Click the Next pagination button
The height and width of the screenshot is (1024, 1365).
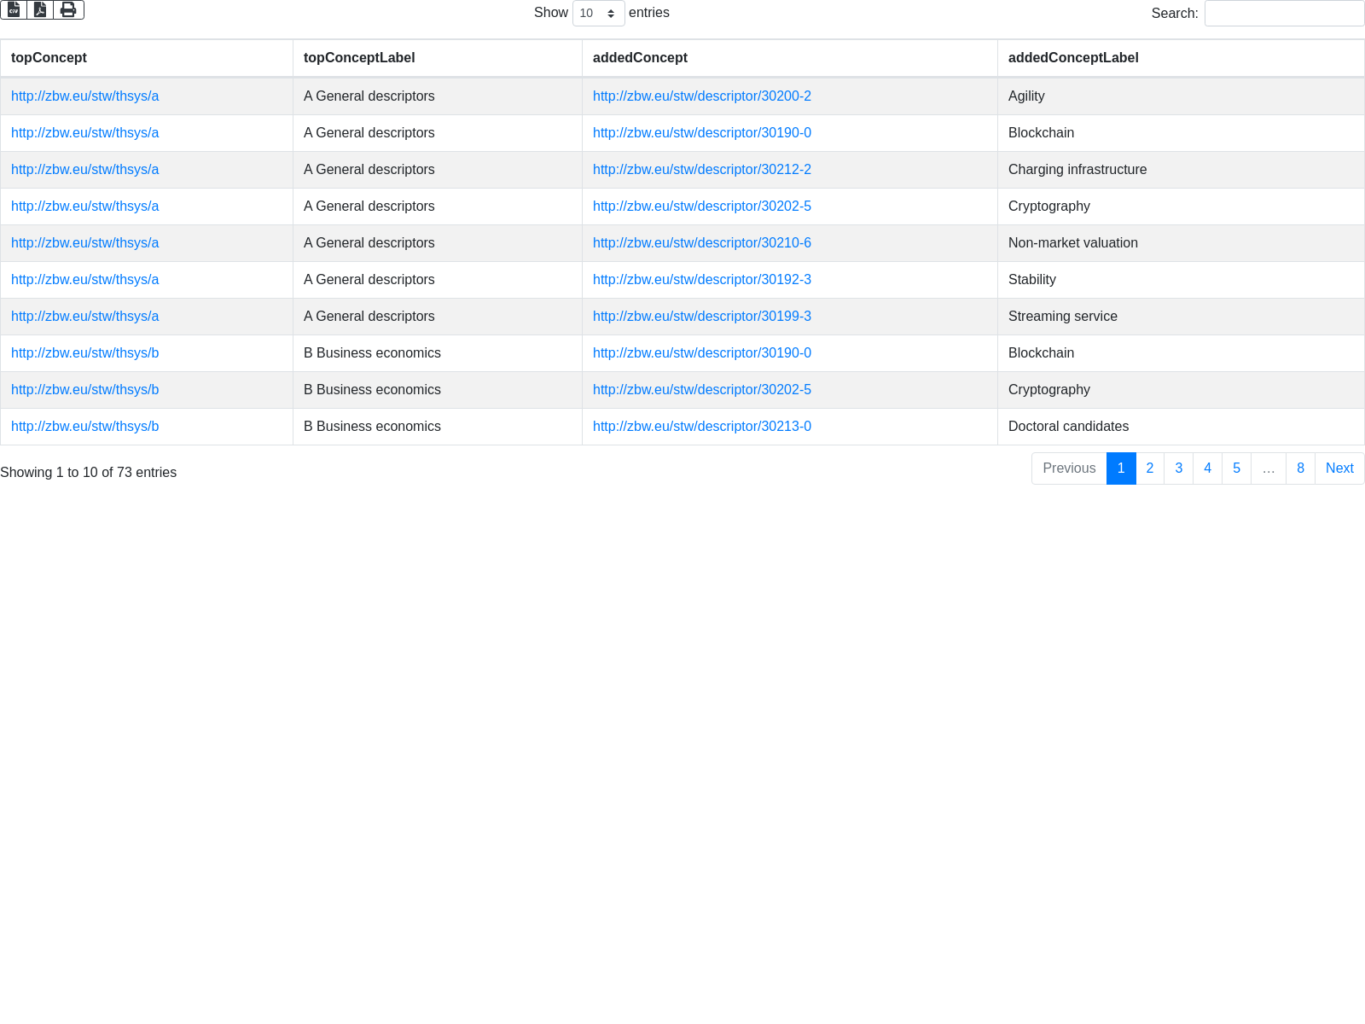click(x=1339, y=468)
